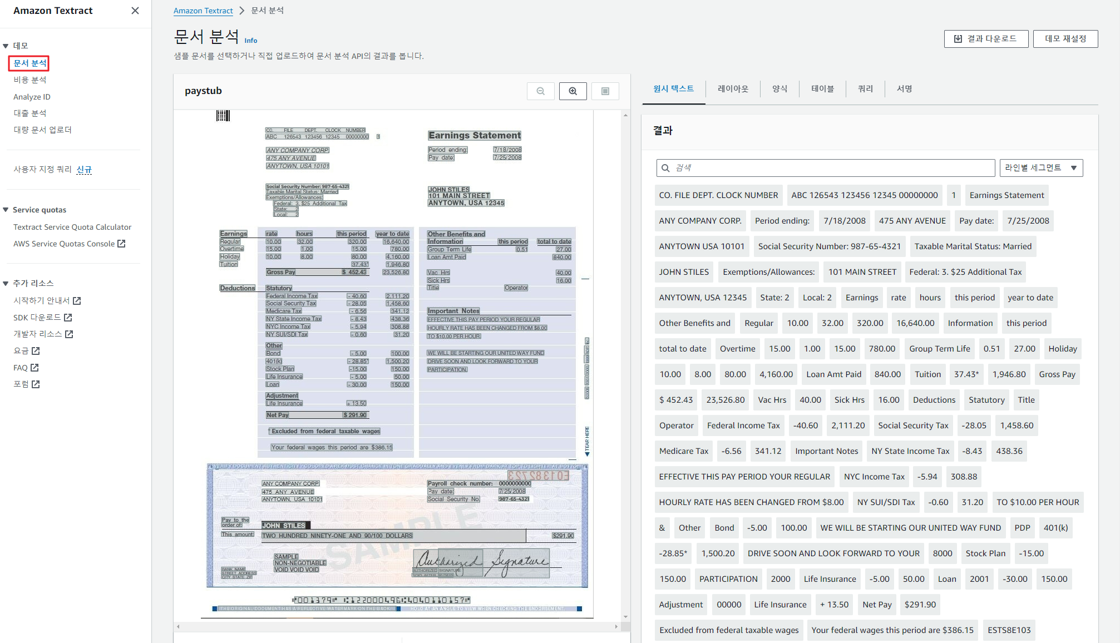
Task: Collapse the 데모 section in sidebar
Action: tap(6, 46)
